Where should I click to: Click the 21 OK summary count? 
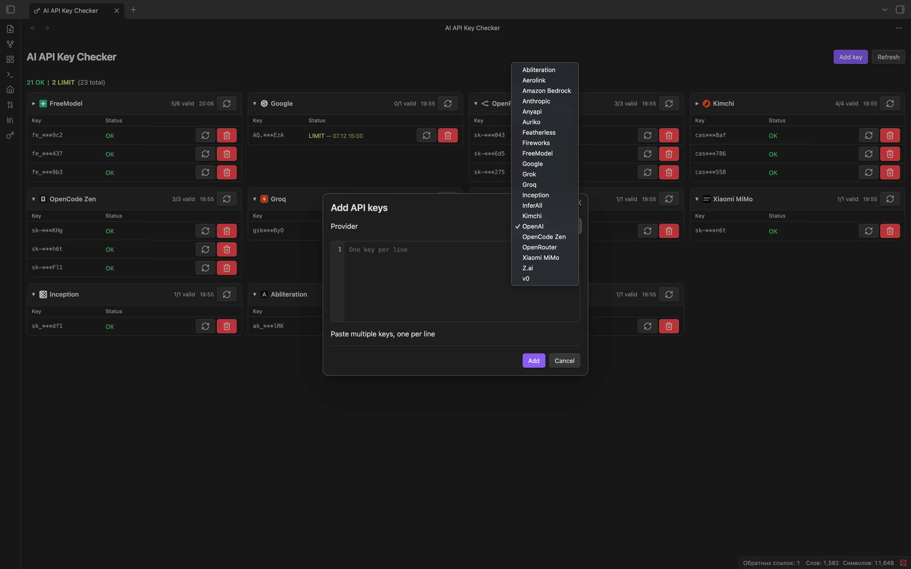pyautogui.click(x=36, y=83)
